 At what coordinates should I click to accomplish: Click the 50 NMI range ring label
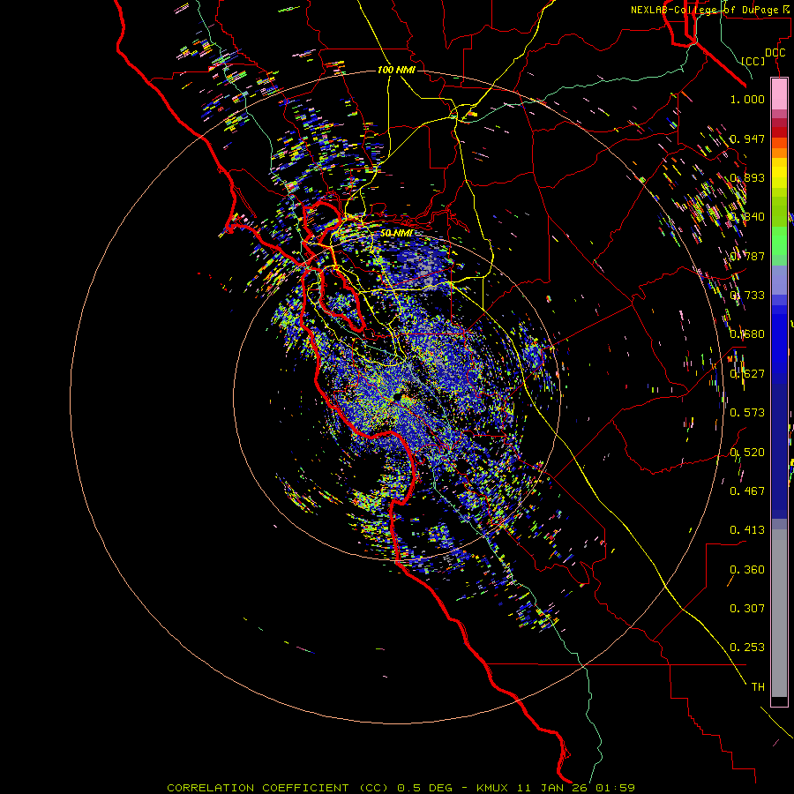(x=396, y=234)
